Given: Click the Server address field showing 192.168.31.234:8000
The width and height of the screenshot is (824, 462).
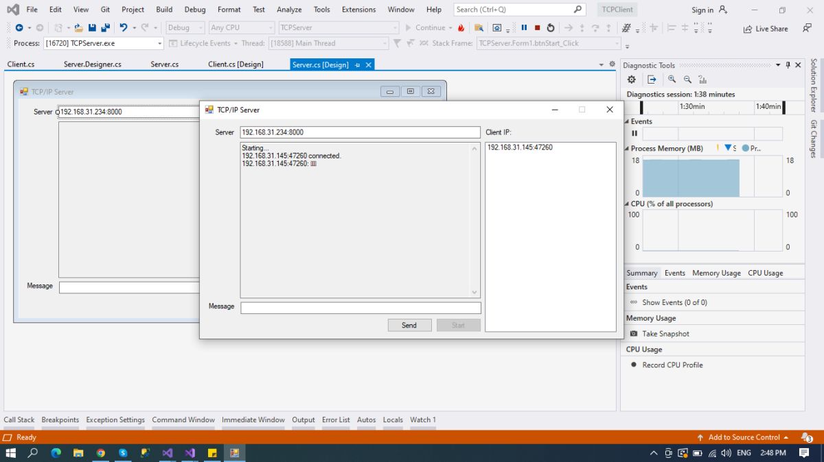Looking at the screenshot, I should coord(360,132).
